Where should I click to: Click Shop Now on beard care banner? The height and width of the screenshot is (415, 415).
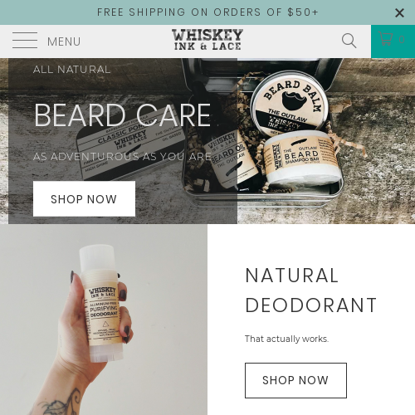(84, 199)
